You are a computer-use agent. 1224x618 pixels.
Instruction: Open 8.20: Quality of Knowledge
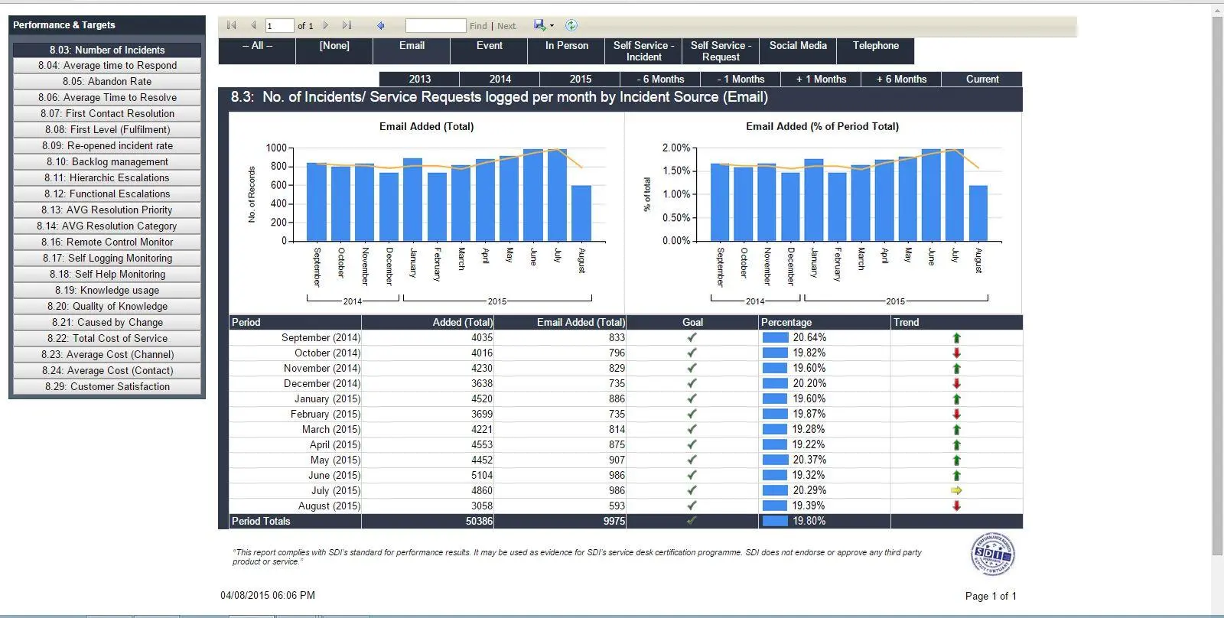coord(107,307)
